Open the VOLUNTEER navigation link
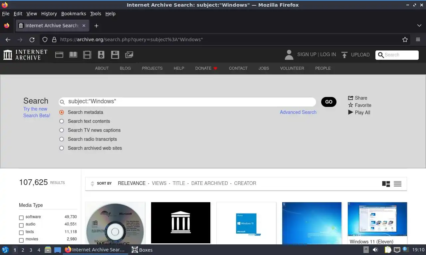The width and height of the screenshot is (426, 255). (292, 68)
